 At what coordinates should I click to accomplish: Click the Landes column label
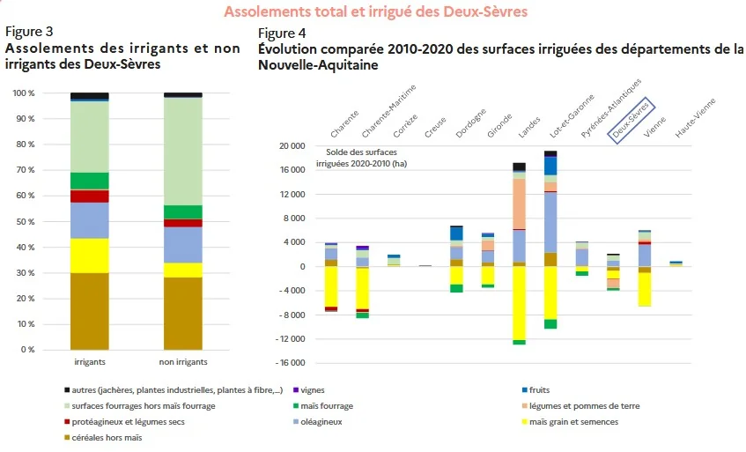529,127
